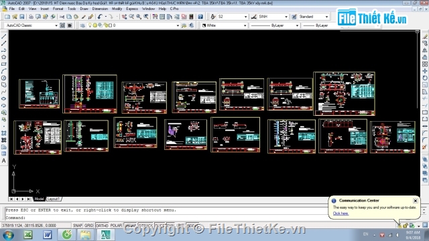
Task: Select the Move tool in Modify toolbar
Action: (x=424, y=71)
